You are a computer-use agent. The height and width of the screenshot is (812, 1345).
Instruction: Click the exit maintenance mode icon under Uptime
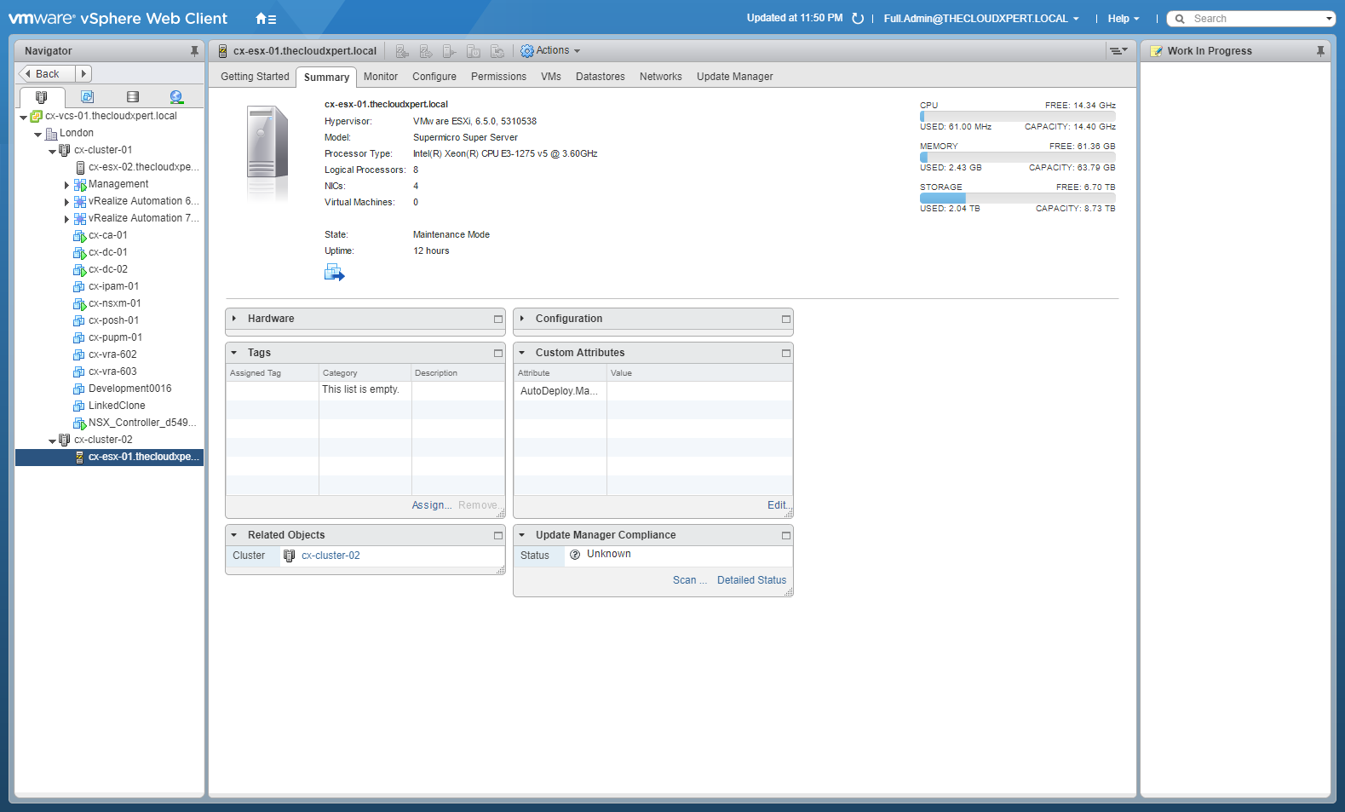(x=334, y=273)
